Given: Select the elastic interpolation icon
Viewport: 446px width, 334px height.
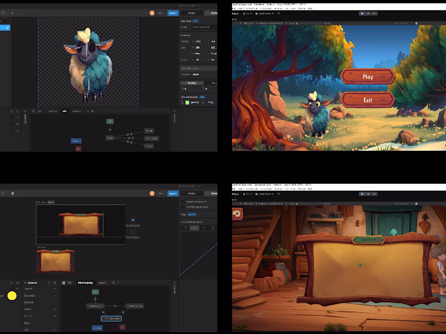Looking at the screenshot, I should (x=213, y=228).
